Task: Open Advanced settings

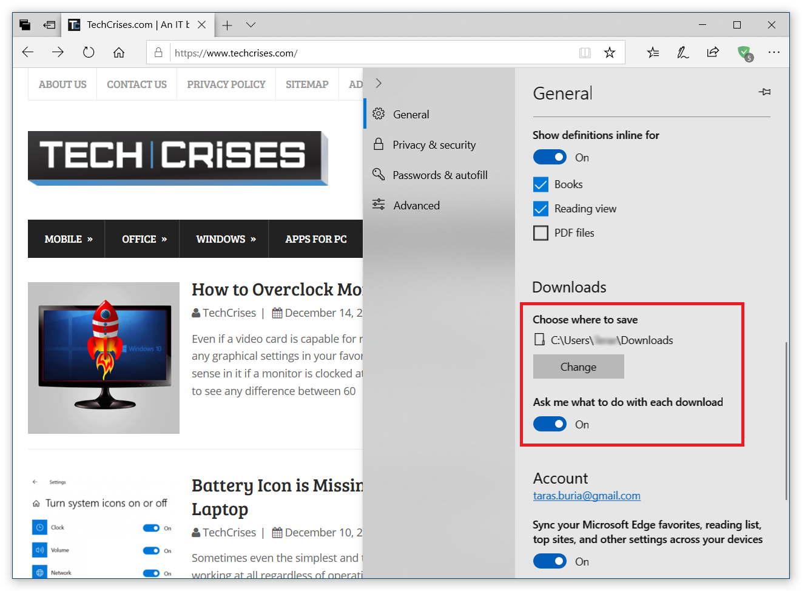Action: point(439,205)
